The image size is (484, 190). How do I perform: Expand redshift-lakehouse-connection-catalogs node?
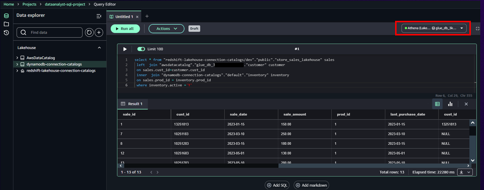[x=17, y=71]
